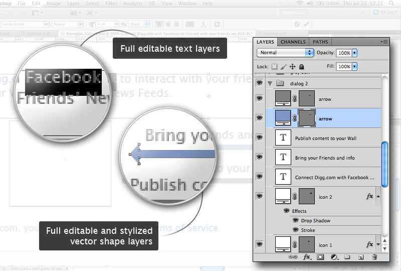The image size is (401, 271).
Task: Click the volume icon in menu bar
Action: (x=310, y=4)
